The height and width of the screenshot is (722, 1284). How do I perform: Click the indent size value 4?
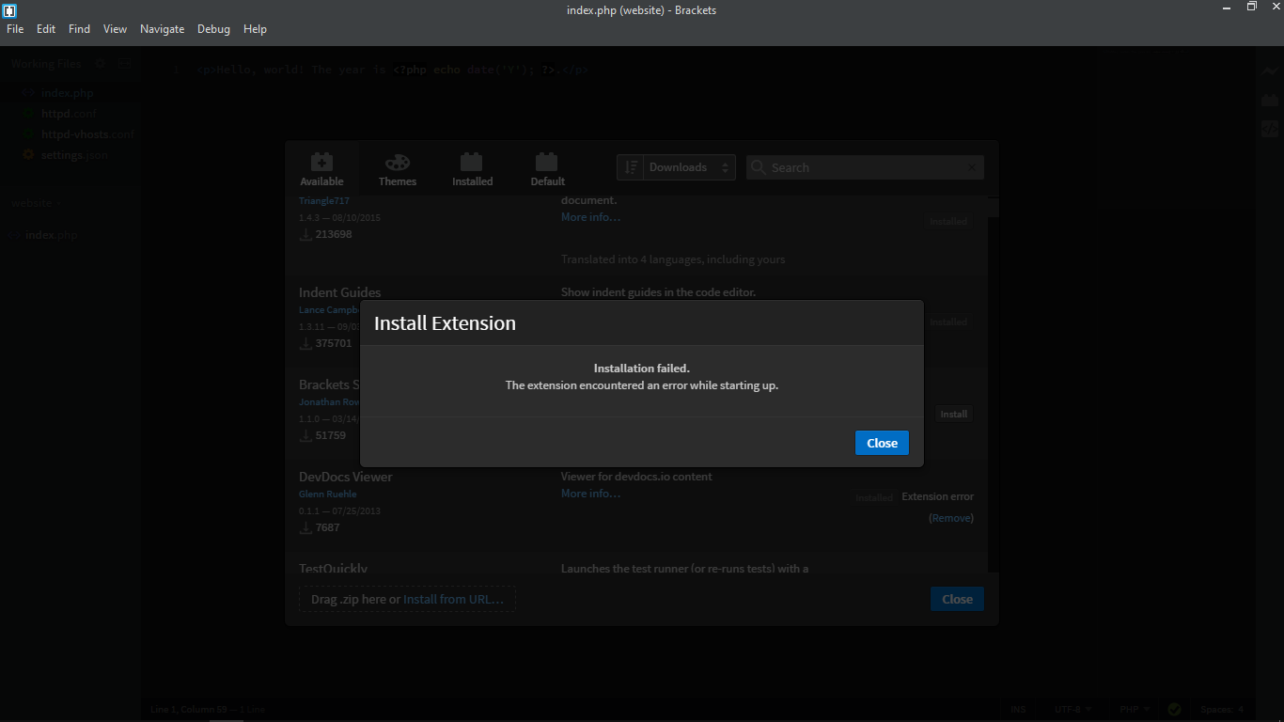click(x=1241, y=709)
